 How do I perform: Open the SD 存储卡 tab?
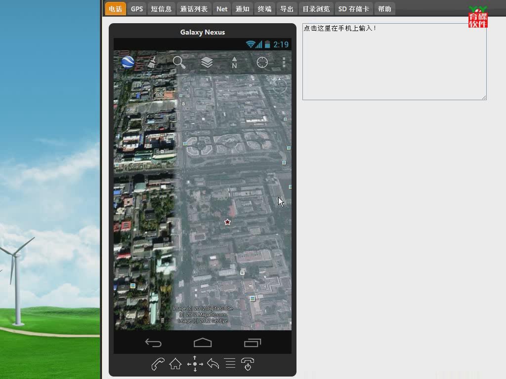(354, 9)
